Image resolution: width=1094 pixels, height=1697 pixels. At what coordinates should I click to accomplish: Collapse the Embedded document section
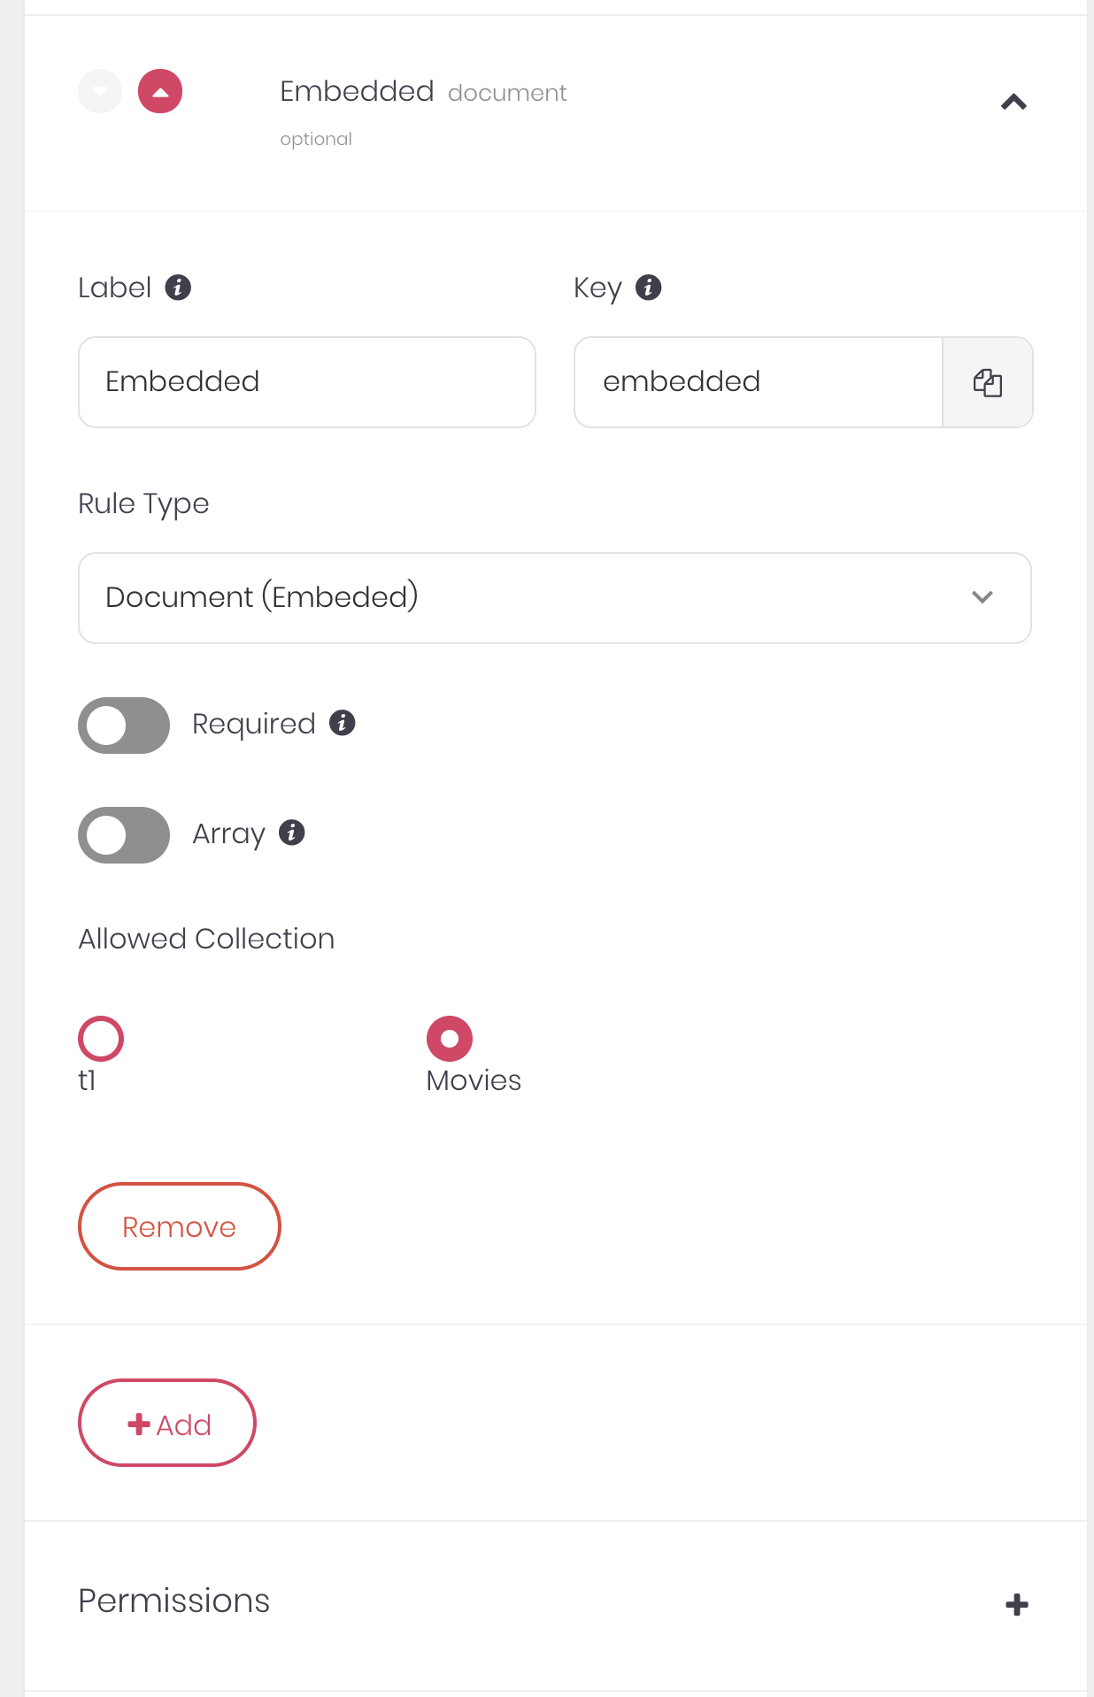pyautogui.click(x=1014, y=102)
